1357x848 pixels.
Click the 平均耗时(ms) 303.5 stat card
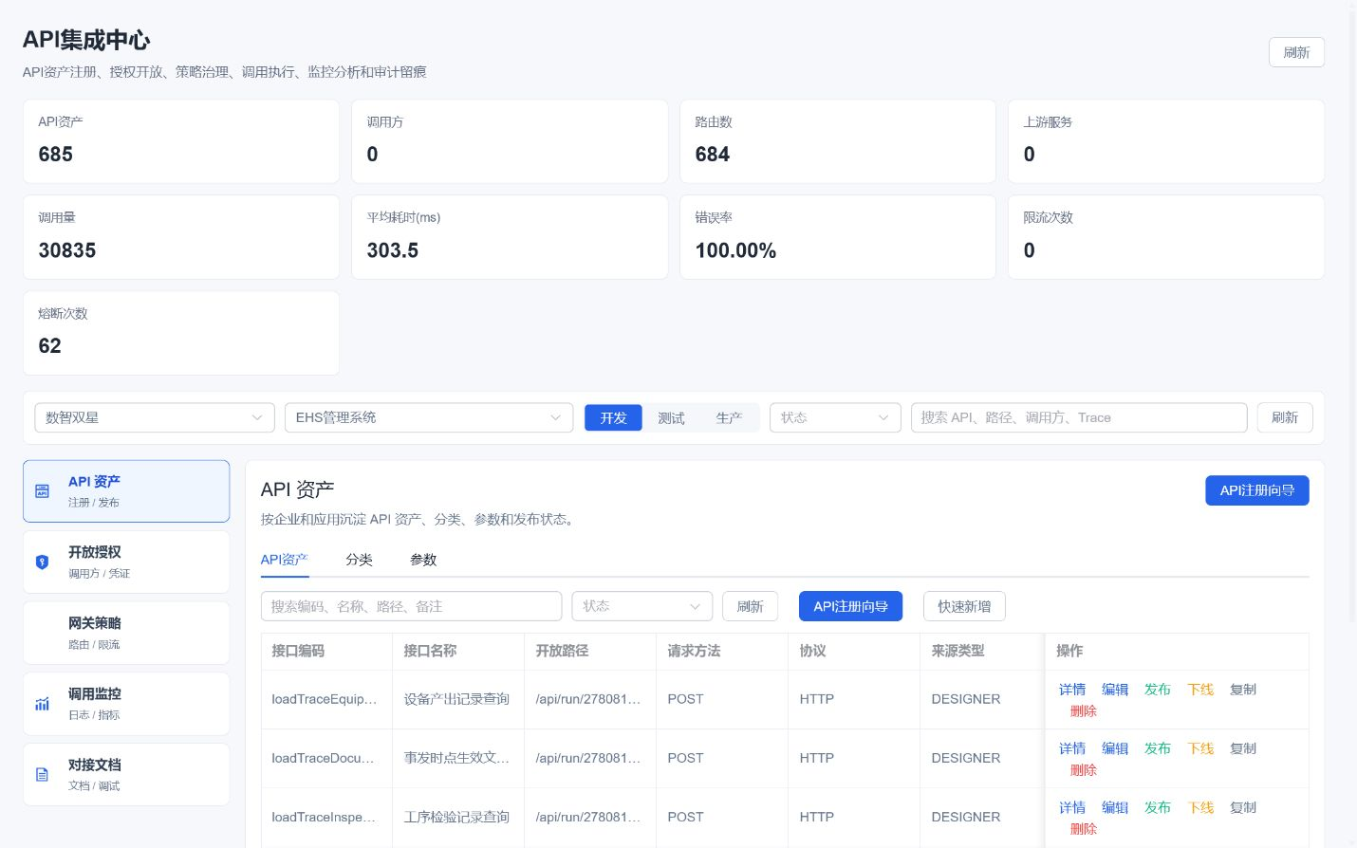point(510,237)
